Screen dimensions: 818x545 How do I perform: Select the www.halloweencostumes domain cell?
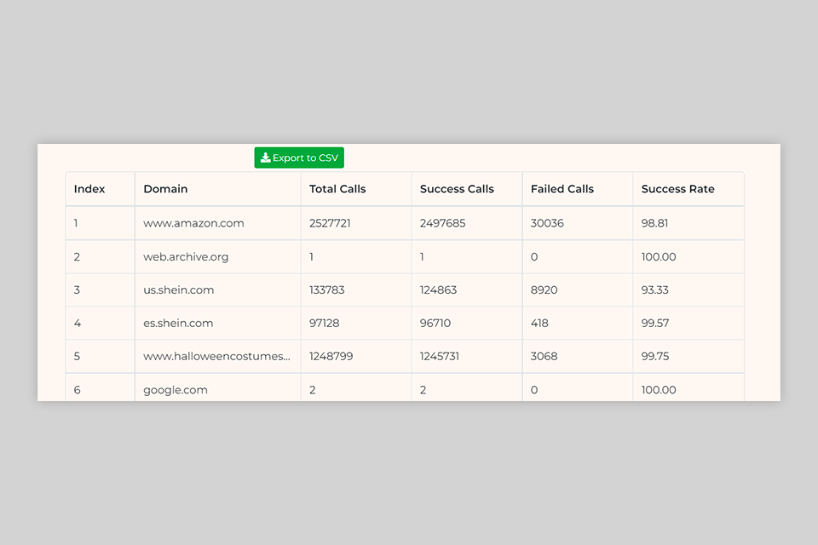pyautogui.click(x=216, y=356)
